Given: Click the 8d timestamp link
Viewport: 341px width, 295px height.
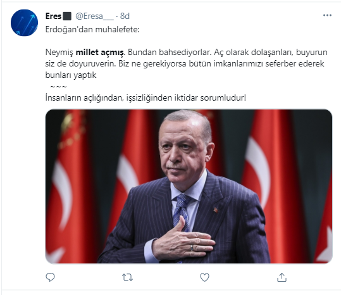Looking at the screenshot, I should [125, 16].
